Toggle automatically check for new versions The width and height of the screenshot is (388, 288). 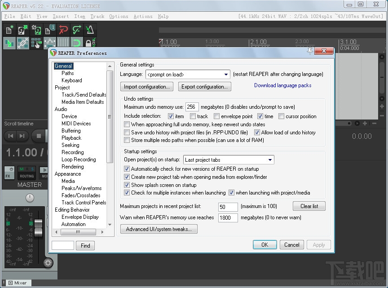(127, 168)
